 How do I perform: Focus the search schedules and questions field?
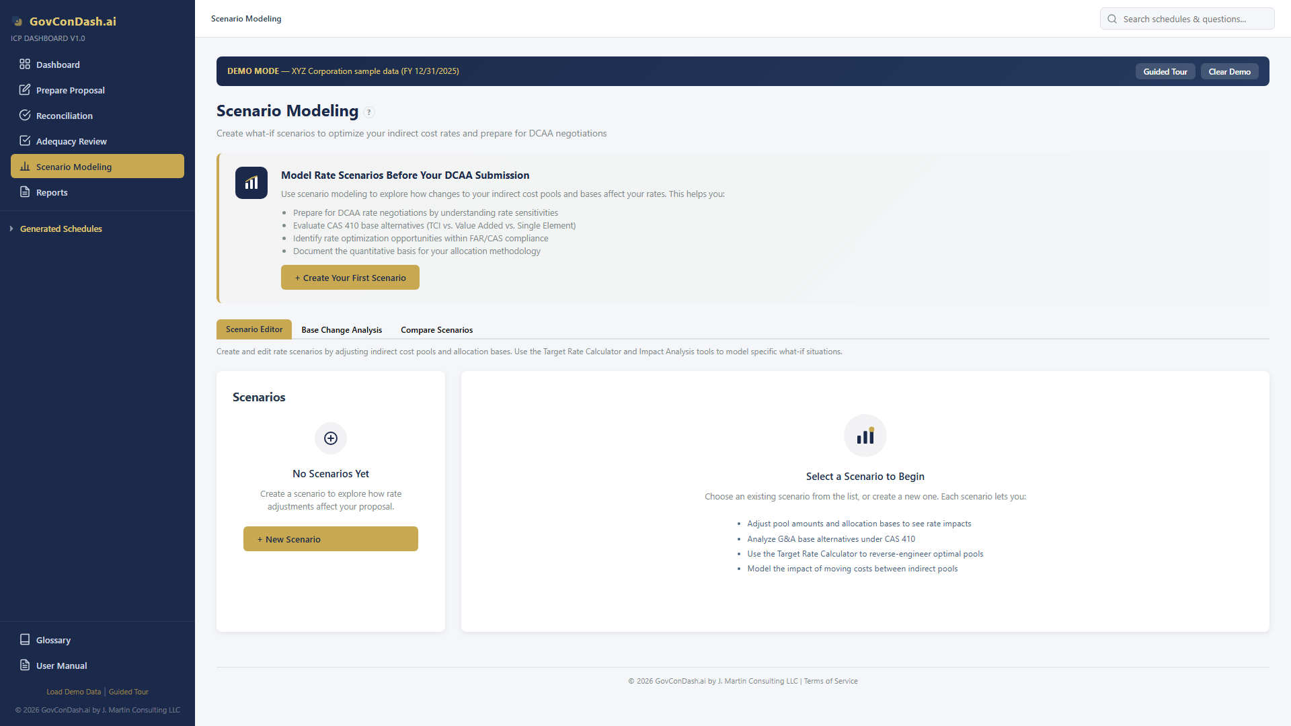click(1194, 19)
